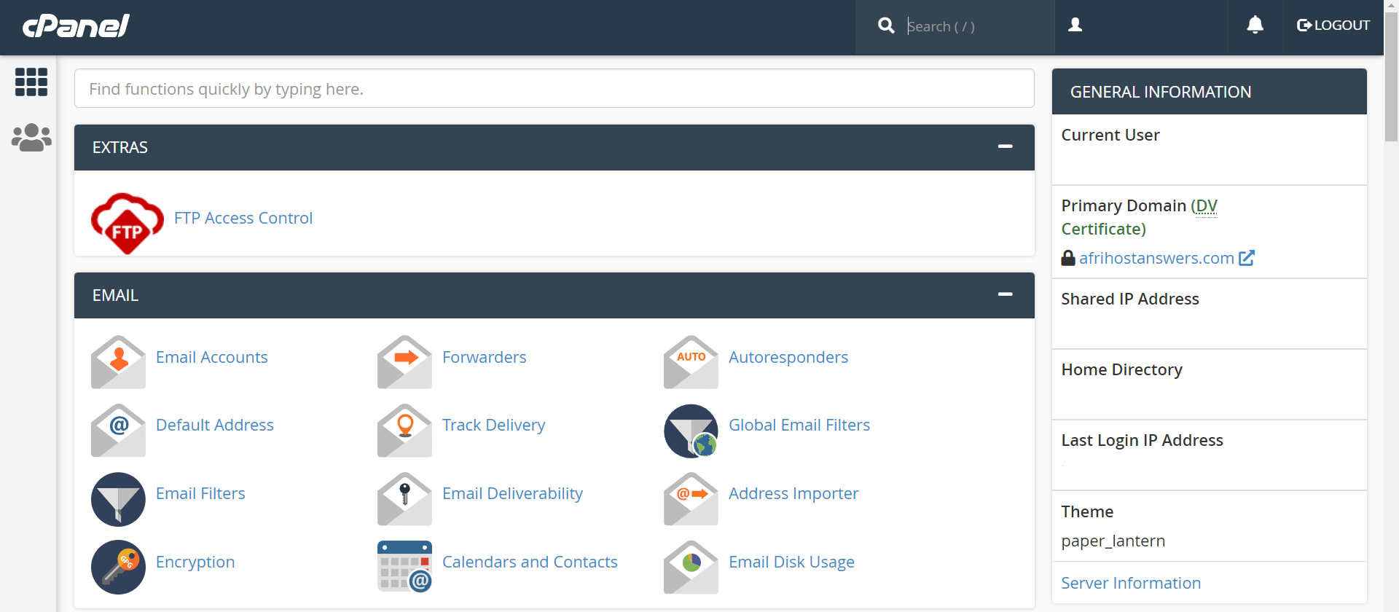Open the Global Email Filters funnel icon
The width and height of the screenshot is (1399, 612).
691,430
